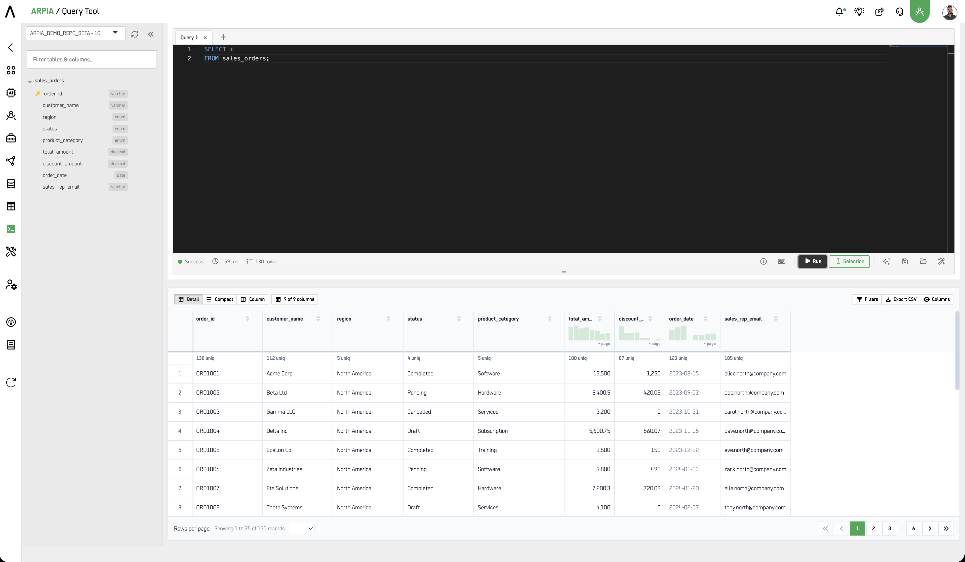Select the order_id column in schema tree
The width and height of the screenshot is (965, 562).
point(53,94)
